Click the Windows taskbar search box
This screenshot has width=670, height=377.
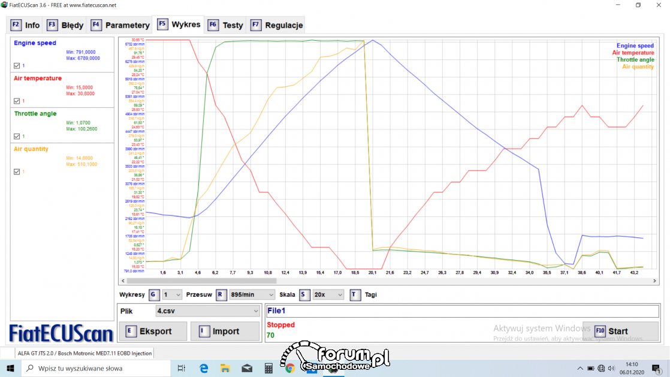click(95, 368)
